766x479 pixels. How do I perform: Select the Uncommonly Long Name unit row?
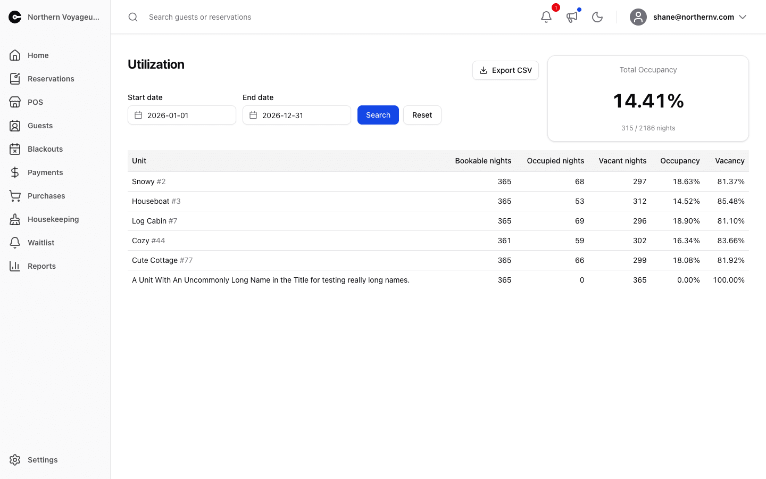click(x=438, y=280)
